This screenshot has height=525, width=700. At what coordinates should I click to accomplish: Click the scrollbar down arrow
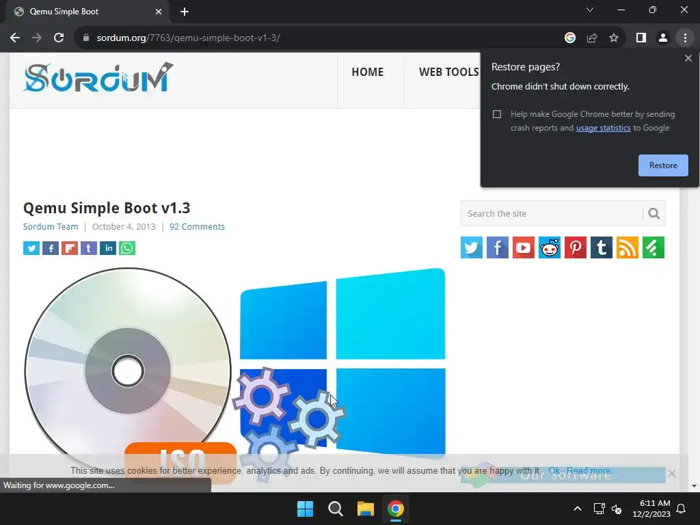click(694, 486)
